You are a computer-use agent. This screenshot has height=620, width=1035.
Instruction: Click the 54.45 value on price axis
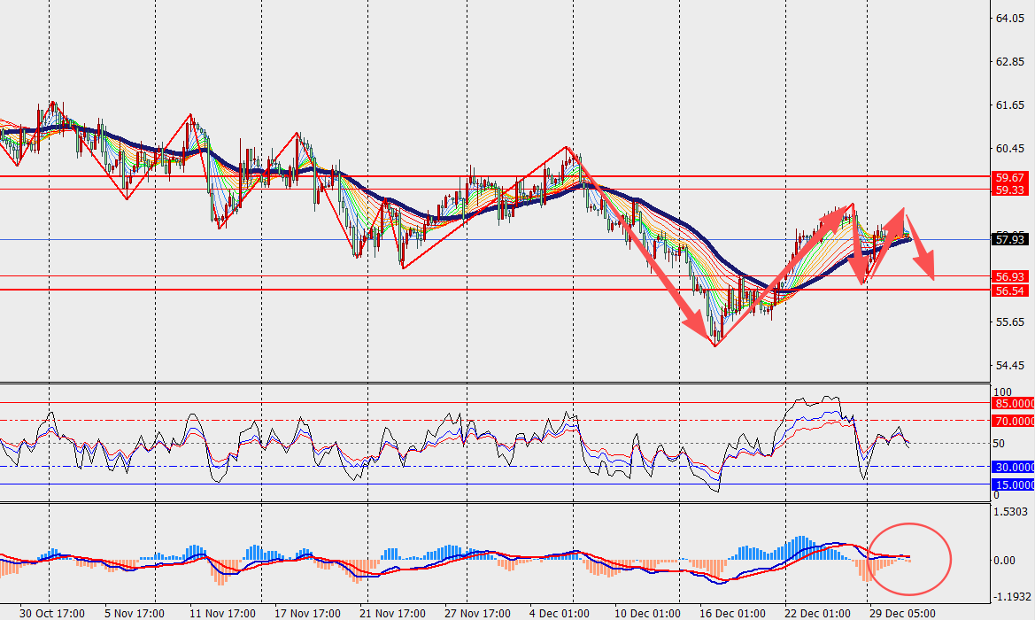point(1010,365)
